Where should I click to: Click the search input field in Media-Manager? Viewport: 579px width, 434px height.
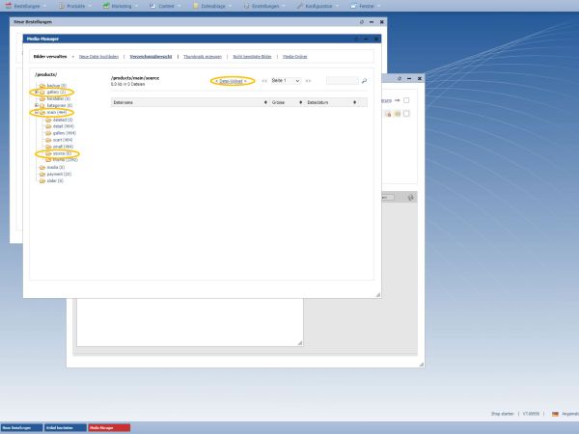coord(342,81)
